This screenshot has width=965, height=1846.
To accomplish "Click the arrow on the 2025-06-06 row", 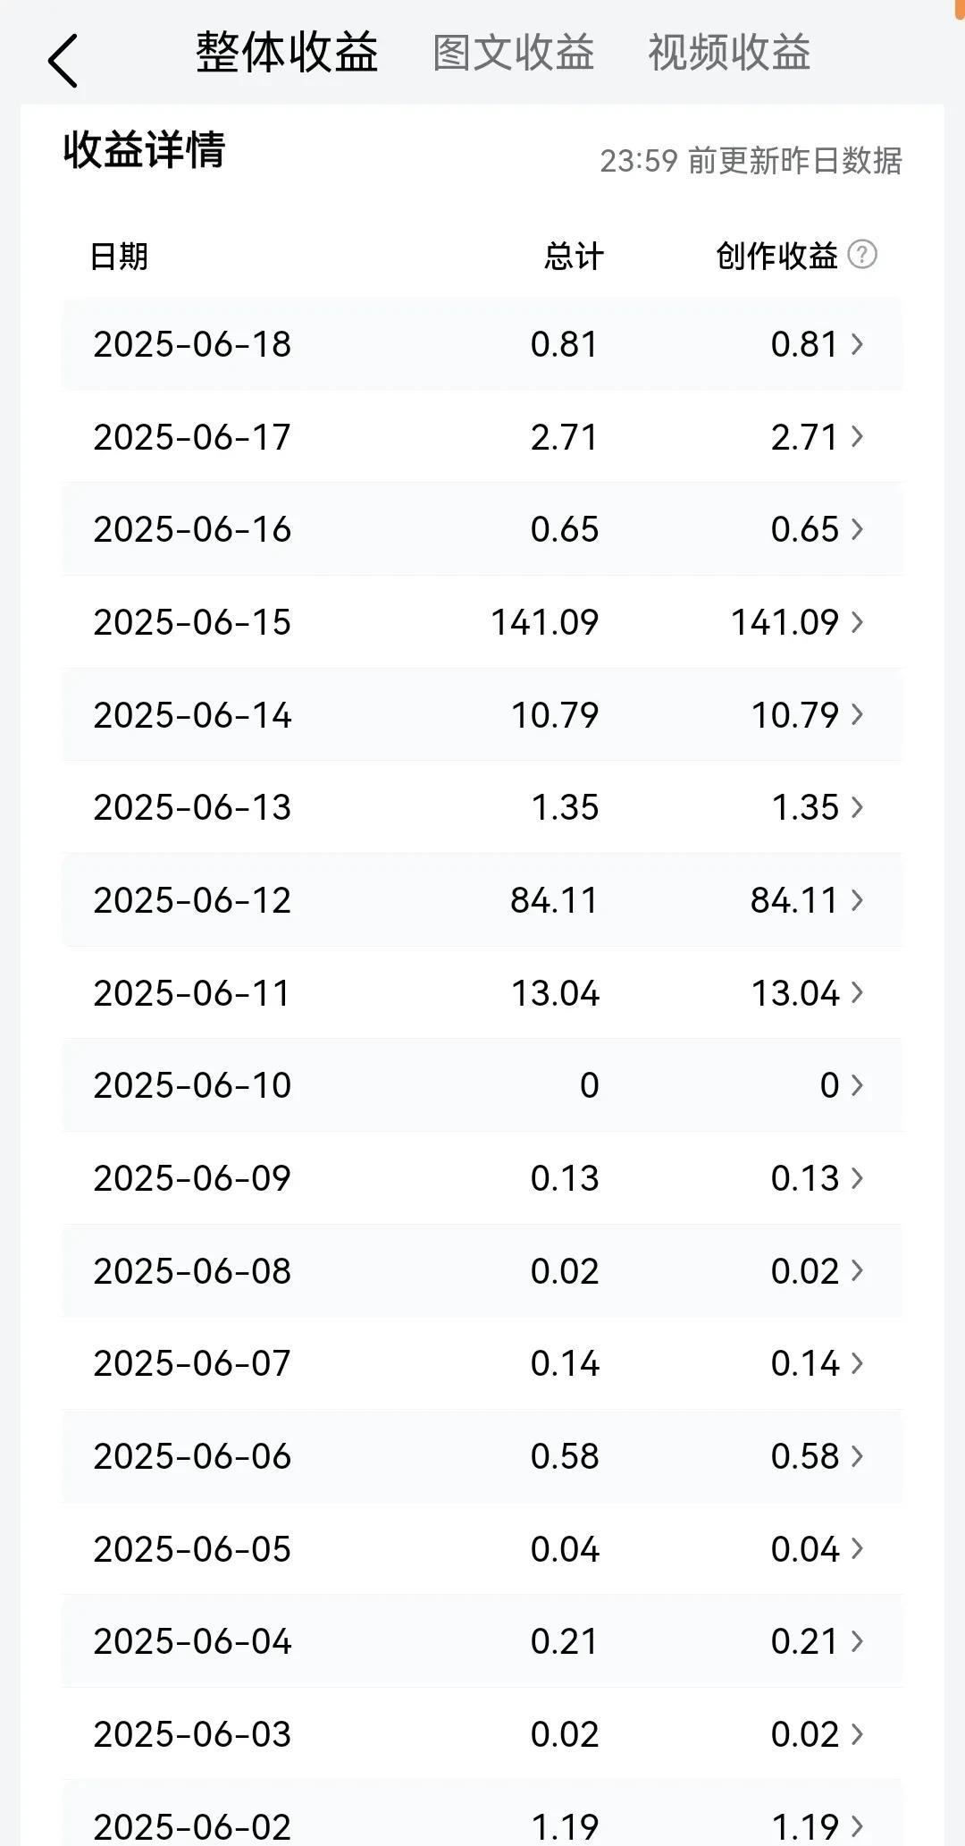I will [857, 1456].
